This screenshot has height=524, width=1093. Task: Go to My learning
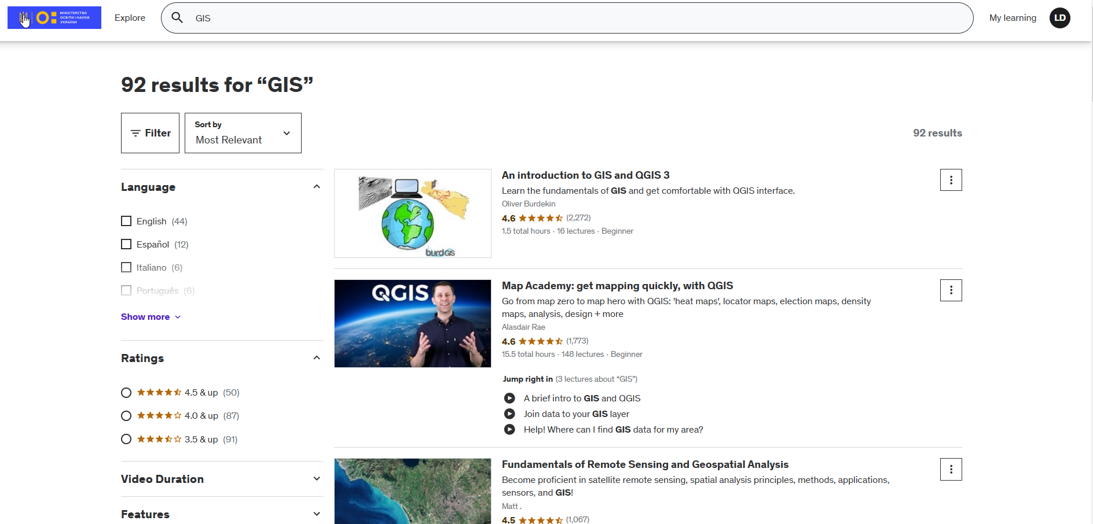1013,18
